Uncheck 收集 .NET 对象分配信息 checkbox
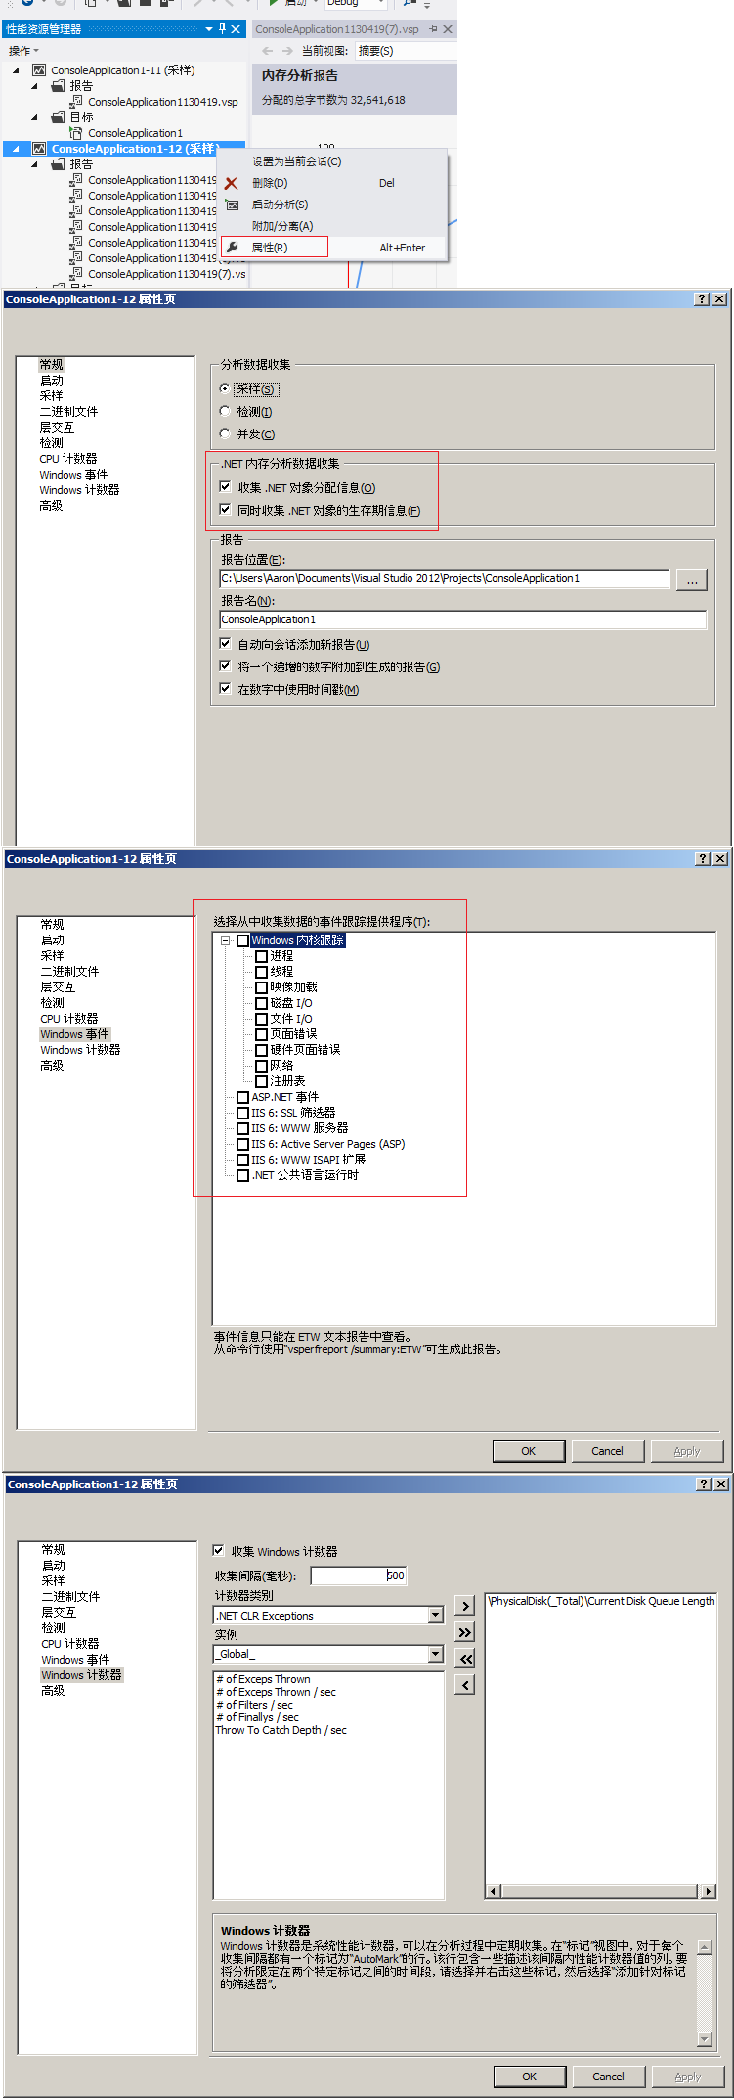The image size is (734, 2100). pyautogui.click(x=226, y=487)
